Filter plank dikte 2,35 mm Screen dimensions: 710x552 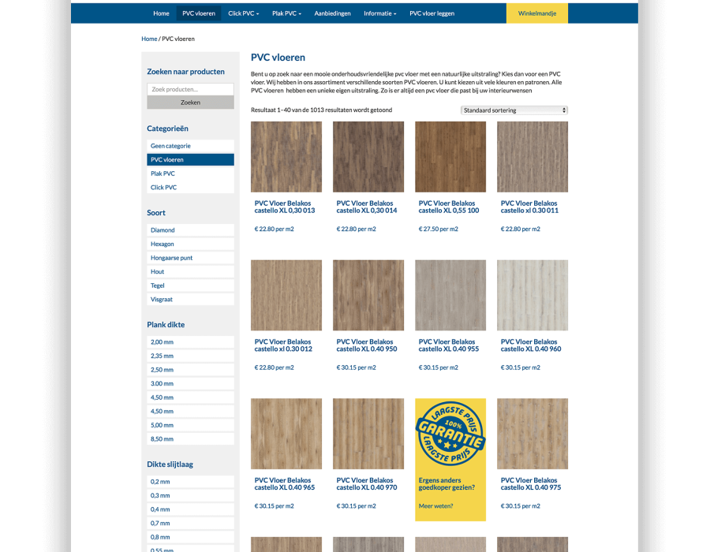click(x=190, y=356)
